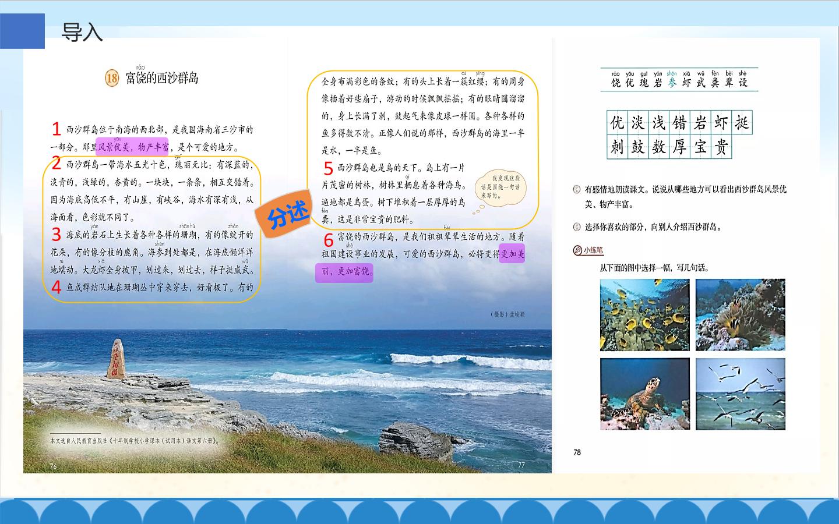Click the title 富饶的西沙群岛
839x524 pixels.
point(162,78)
